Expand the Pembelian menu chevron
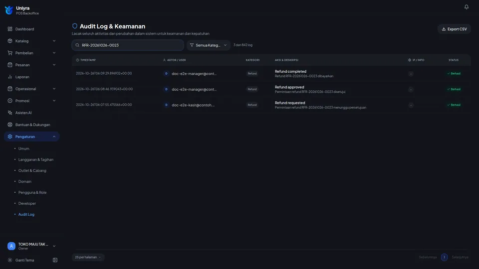The image size is (479, 269). pyautogui.click(x=54, y=53)
